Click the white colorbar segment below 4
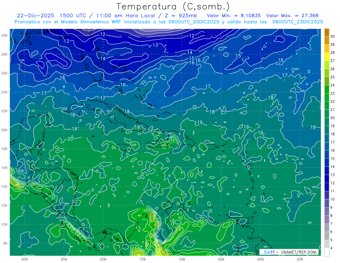 tap(327, 252)
